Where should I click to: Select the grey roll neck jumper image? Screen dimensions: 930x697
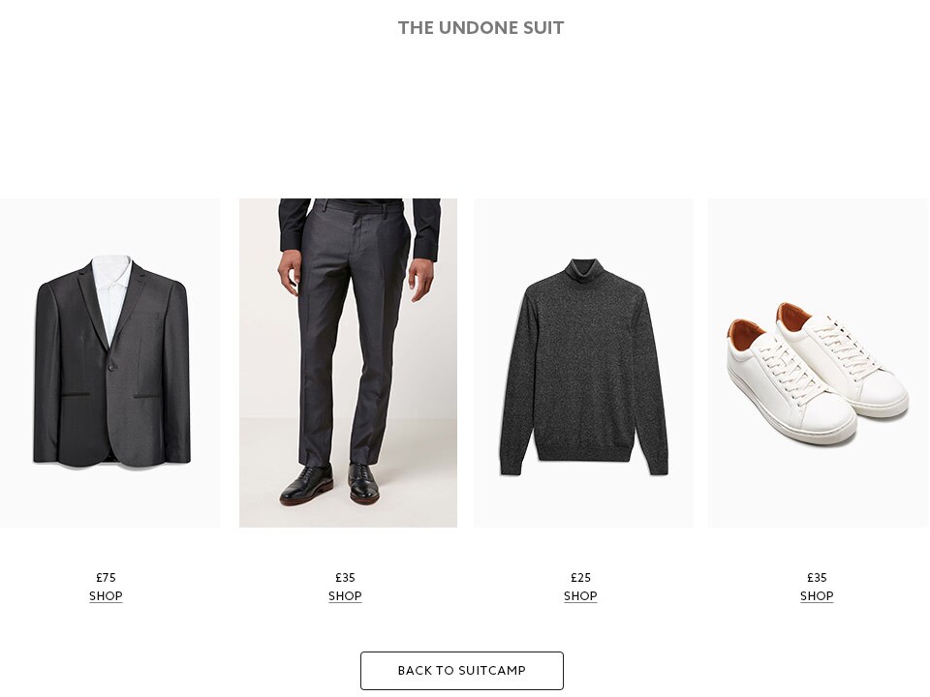[583, 363]
